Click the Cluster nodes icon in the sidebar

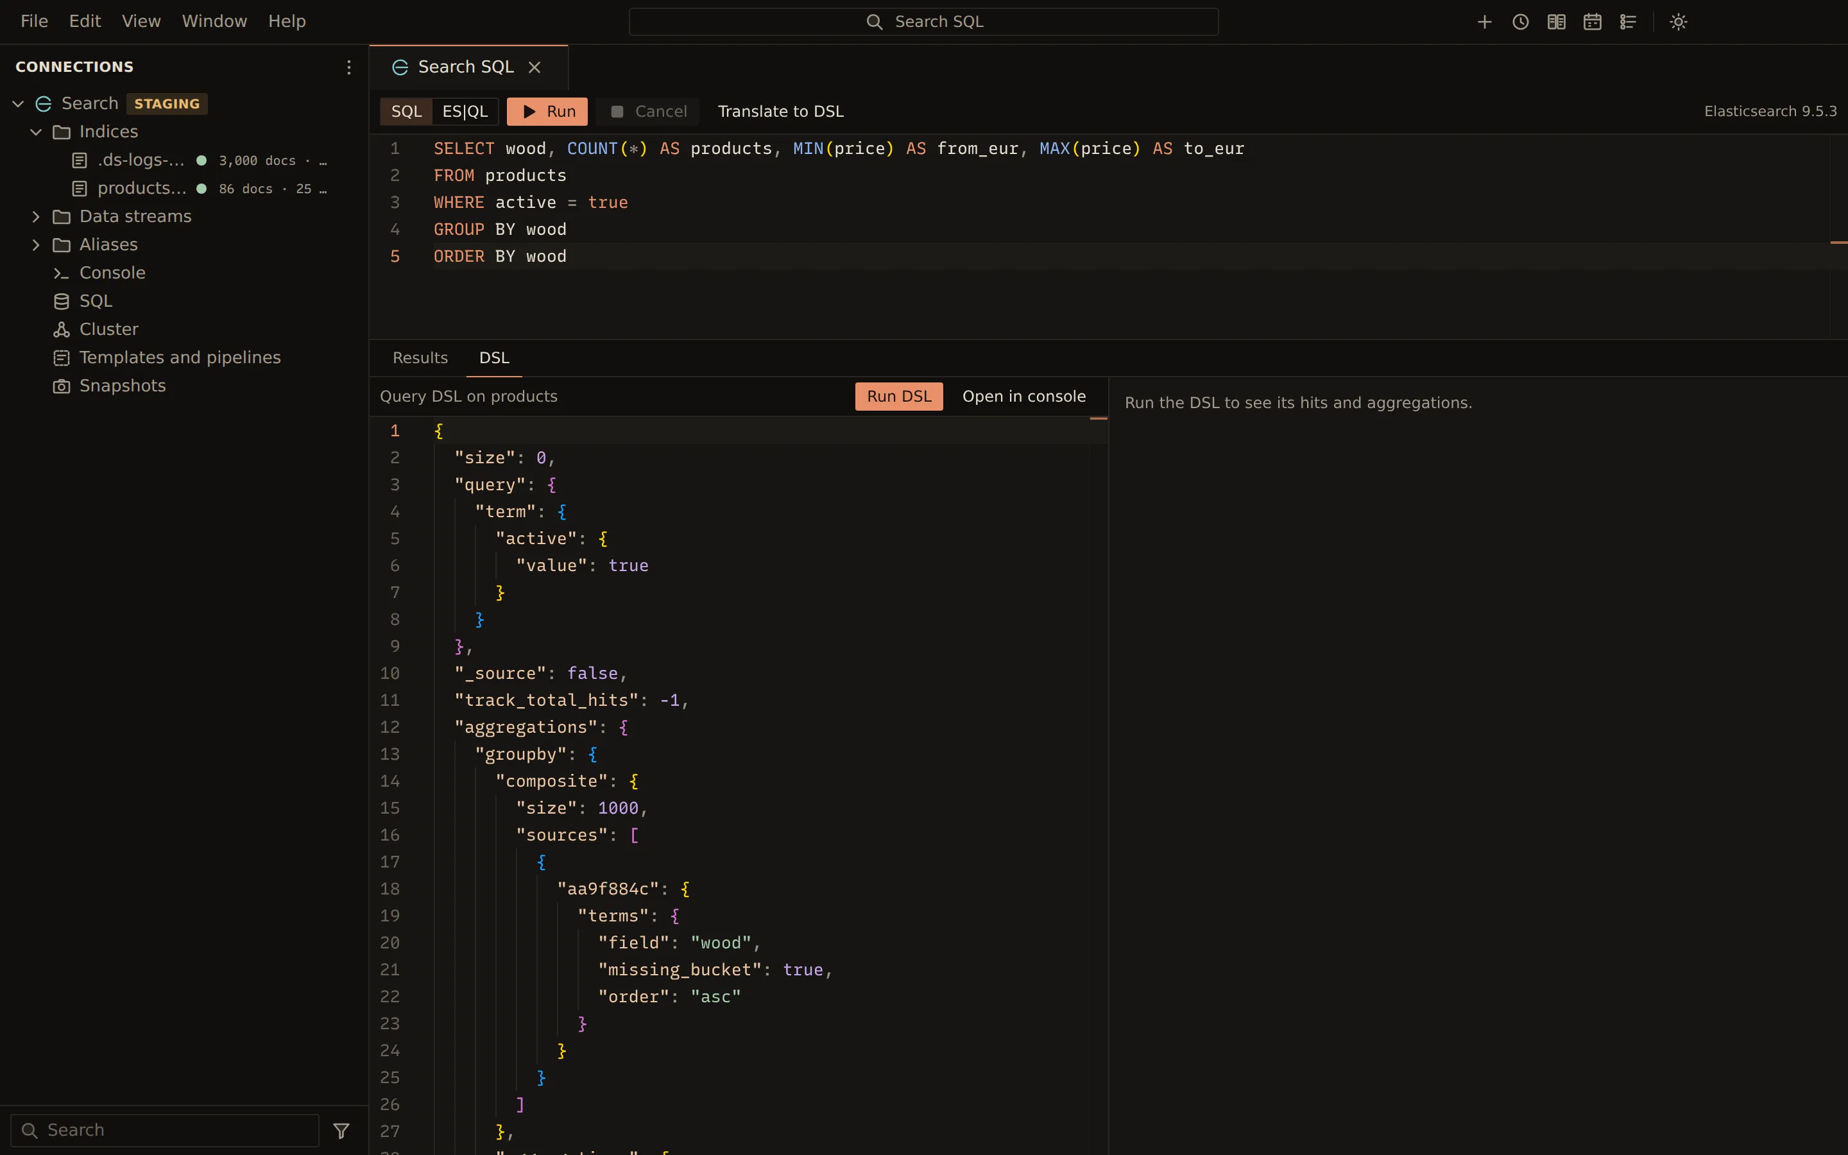(x=61, y=329)
